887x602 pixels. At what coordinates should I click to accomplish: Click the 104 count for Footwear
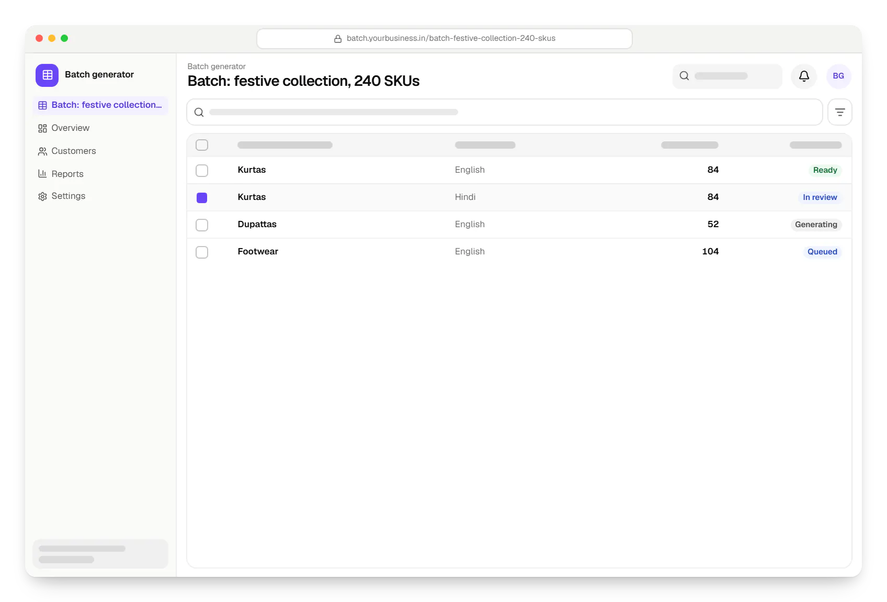(x=710, y=251)
